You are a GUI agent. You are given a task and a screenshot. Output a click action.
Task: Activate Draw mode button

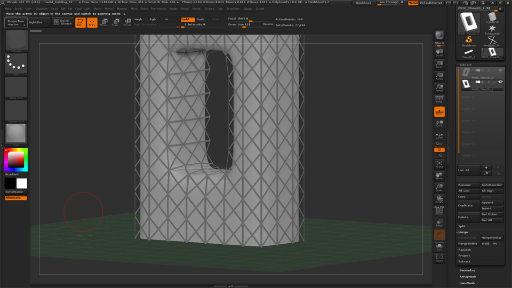(x=92, y=22)
